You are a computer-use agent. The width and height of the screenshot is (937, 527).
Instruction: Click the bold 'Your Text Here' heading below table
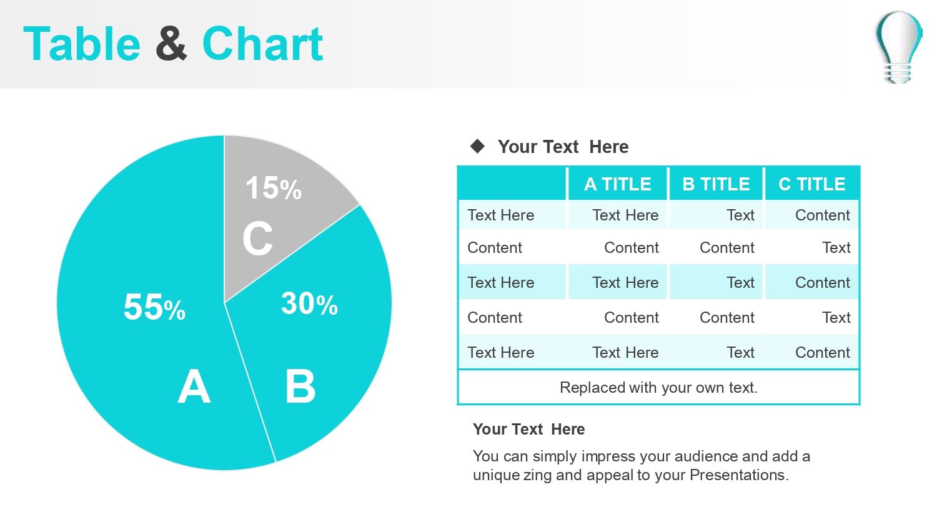528,429
